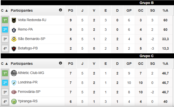Click the Athletic Club-MG team crest

pos(14,73)
